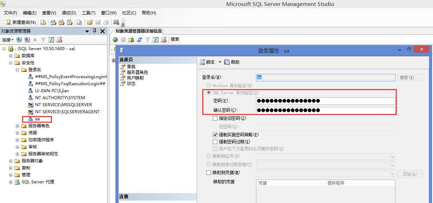
Task: Click the Activity Monitor toolbar icon
Action: click(116, 22)
